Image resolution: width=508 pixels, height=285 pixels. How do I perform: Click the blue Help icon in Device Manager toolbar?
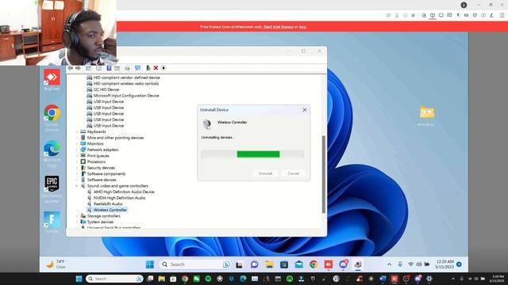point(109,68)
